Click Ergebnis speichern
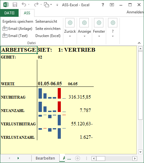 18,21
